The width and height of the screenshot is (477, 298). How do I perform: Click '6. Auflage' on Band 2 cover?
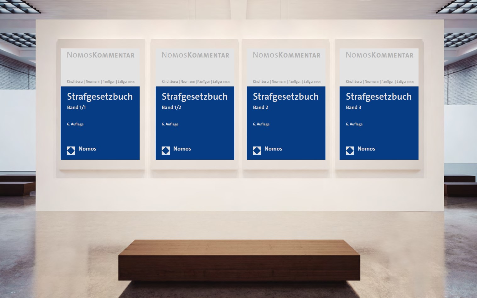pyautogui.click(x=261, y=124)
